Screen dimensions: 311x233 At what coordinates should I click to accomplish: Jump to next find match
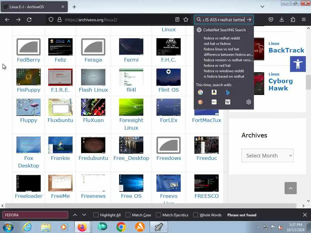(x=84, y=215)
